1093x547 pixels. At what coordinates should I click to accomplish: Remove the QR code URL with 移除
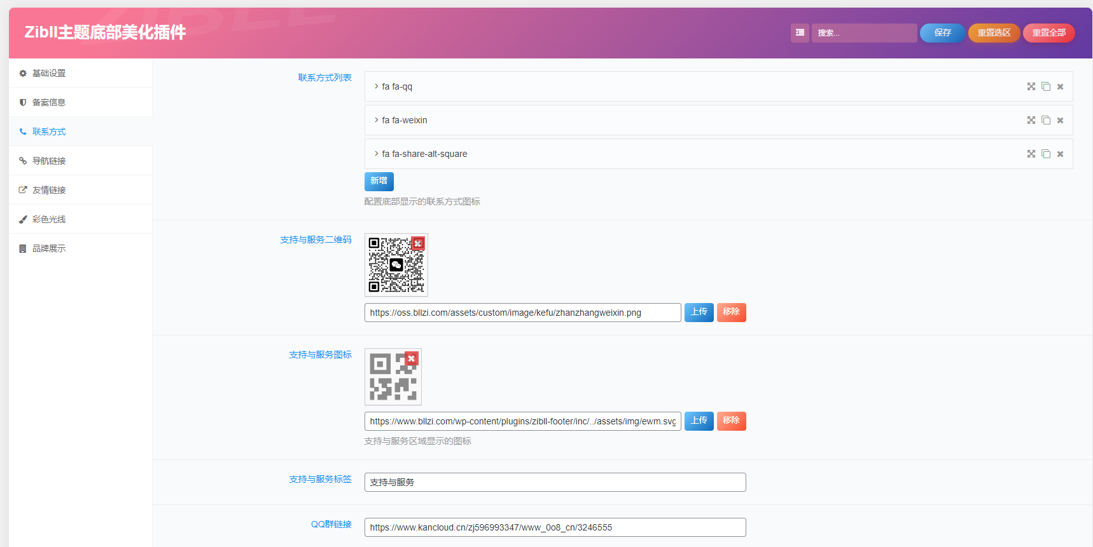pos(732,312)
